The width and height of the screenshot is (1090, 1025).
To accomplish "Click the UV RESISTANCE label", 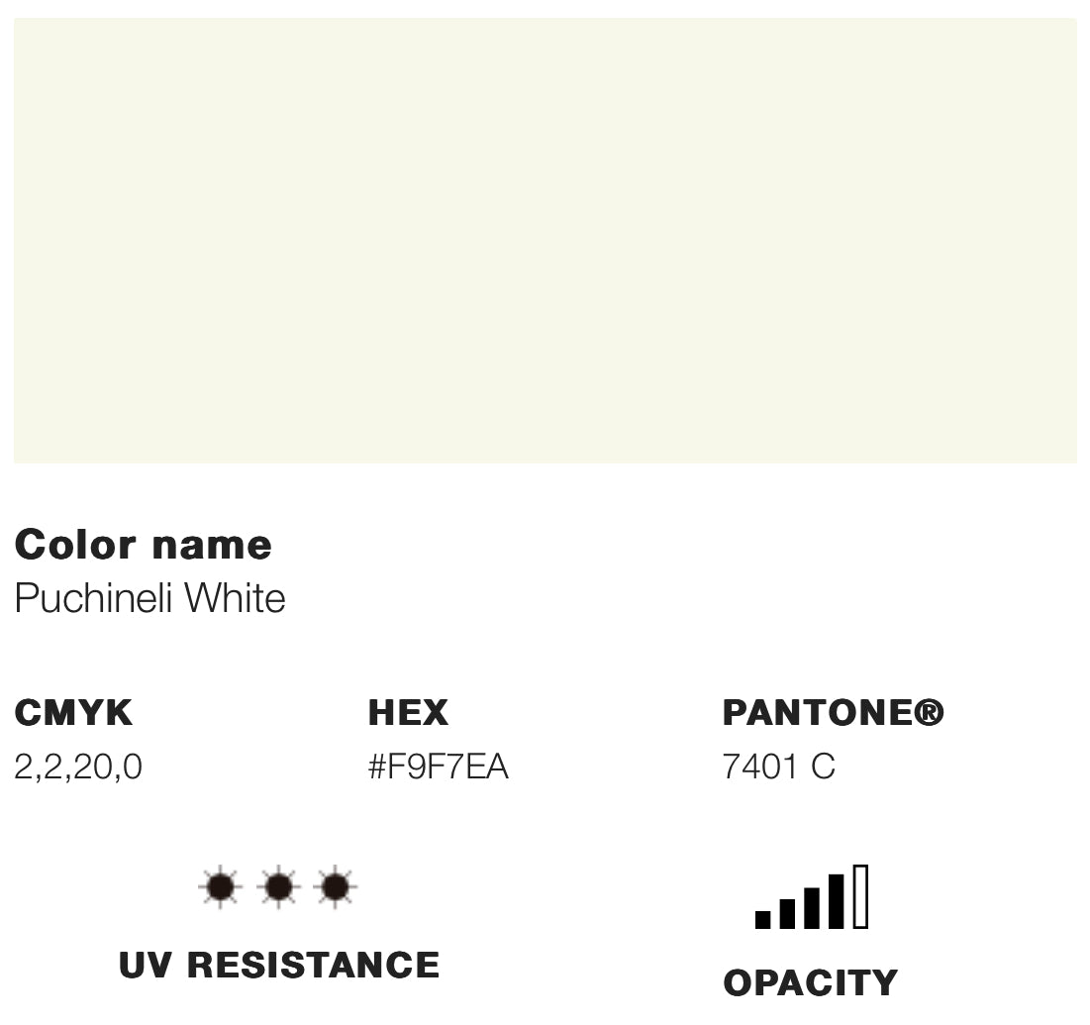I will pos(278,965).
